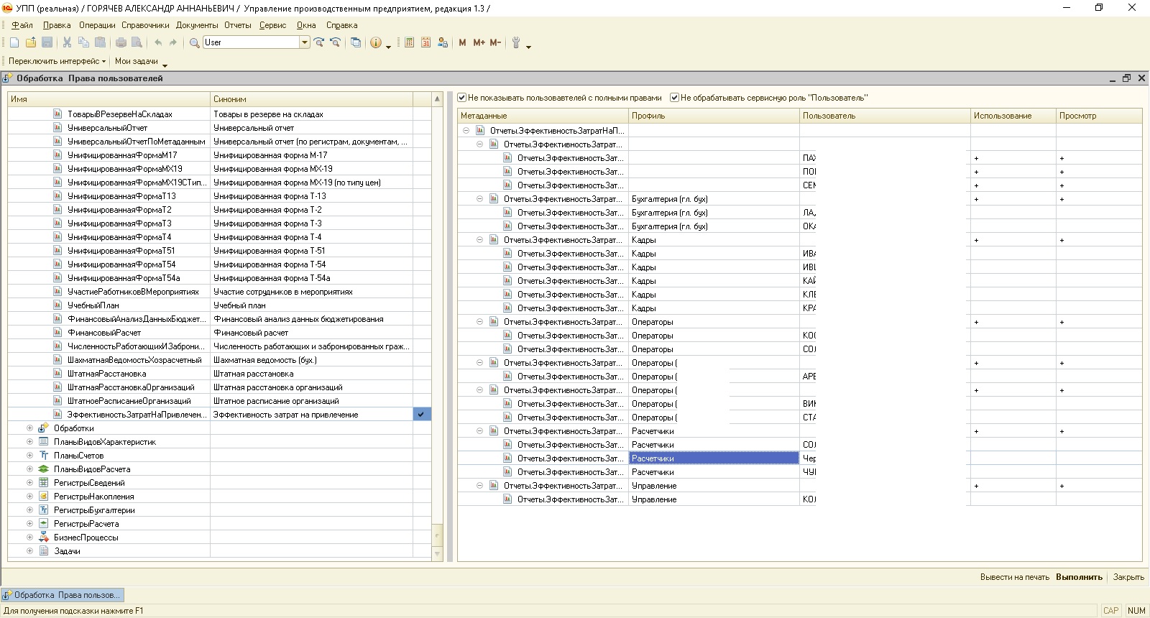The image size is (1150, 618).
Task: Click the Redo arrow icon
Action: 172,42
